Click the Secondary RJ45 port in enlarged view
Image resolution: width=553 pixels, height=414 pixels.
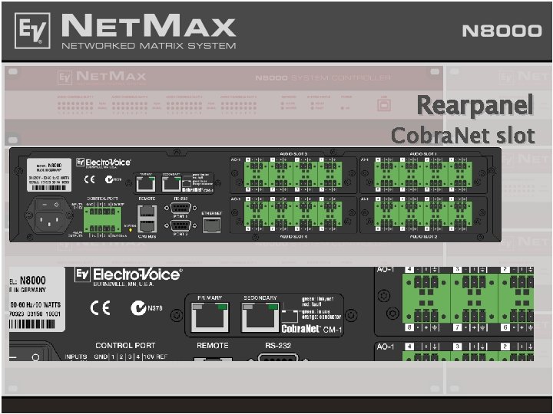(x=260, y=317)
